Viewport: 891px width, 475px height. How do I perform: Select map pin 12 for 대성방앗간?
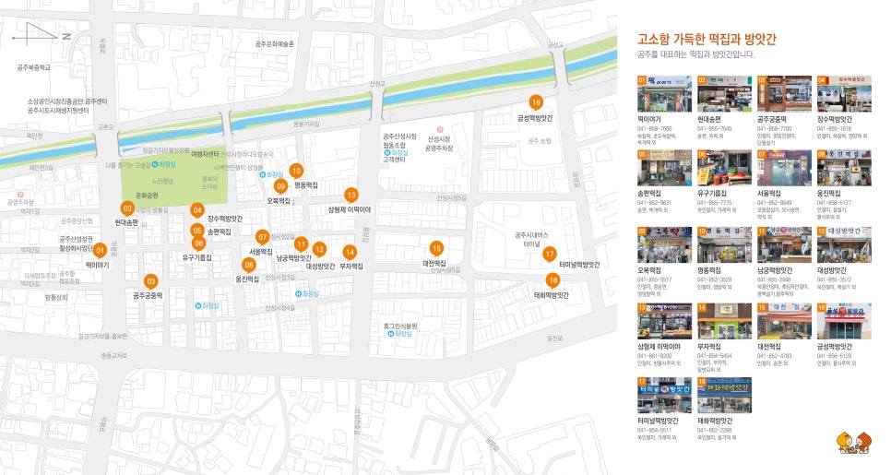tap(319, 249)
